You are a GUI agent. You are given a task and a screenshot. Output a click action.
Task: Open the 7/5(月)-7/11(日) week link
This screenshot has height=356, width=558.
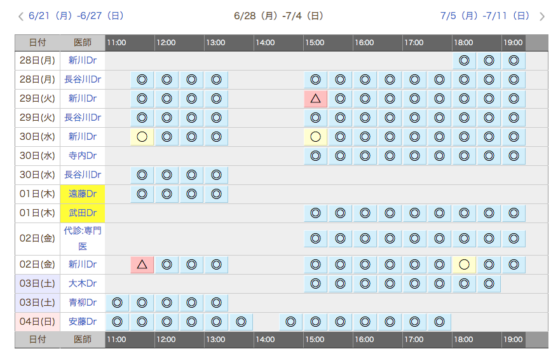485,16
